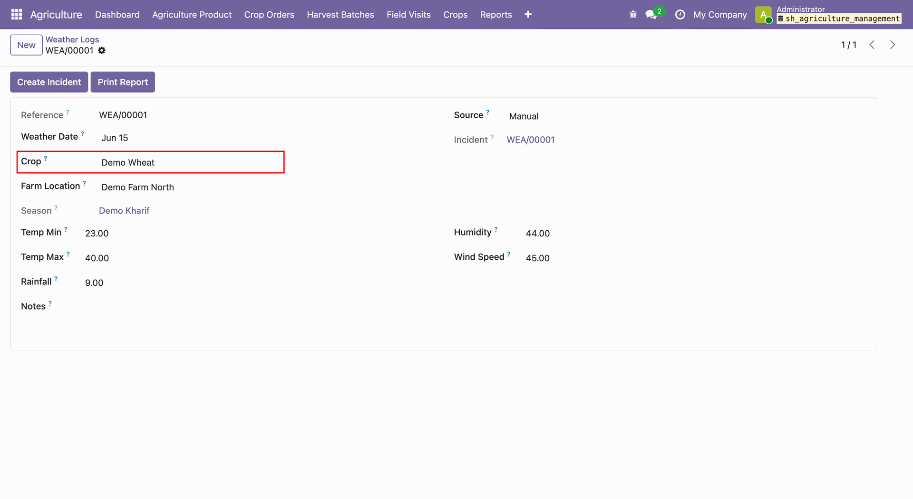The width and height of the screenshot is (913, 499).
Task: Open the My Company switcher
Action: 720,14
